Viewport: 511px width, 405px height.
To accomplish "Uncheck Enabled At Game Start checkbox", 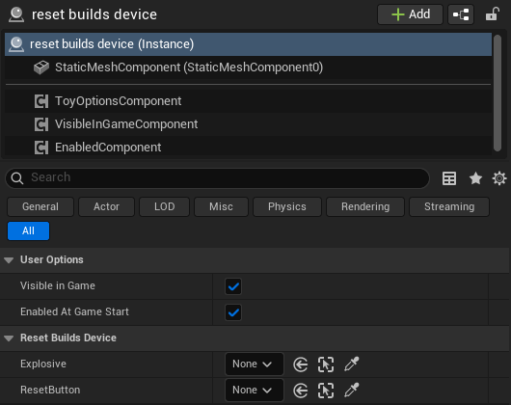I will pos(233,312).
